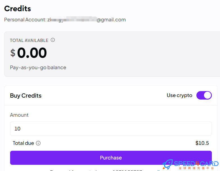The width and height of the screenshot is (220, 171).
Task: Click the $0.00 total available balance
Action: click(x=28, y=53)
